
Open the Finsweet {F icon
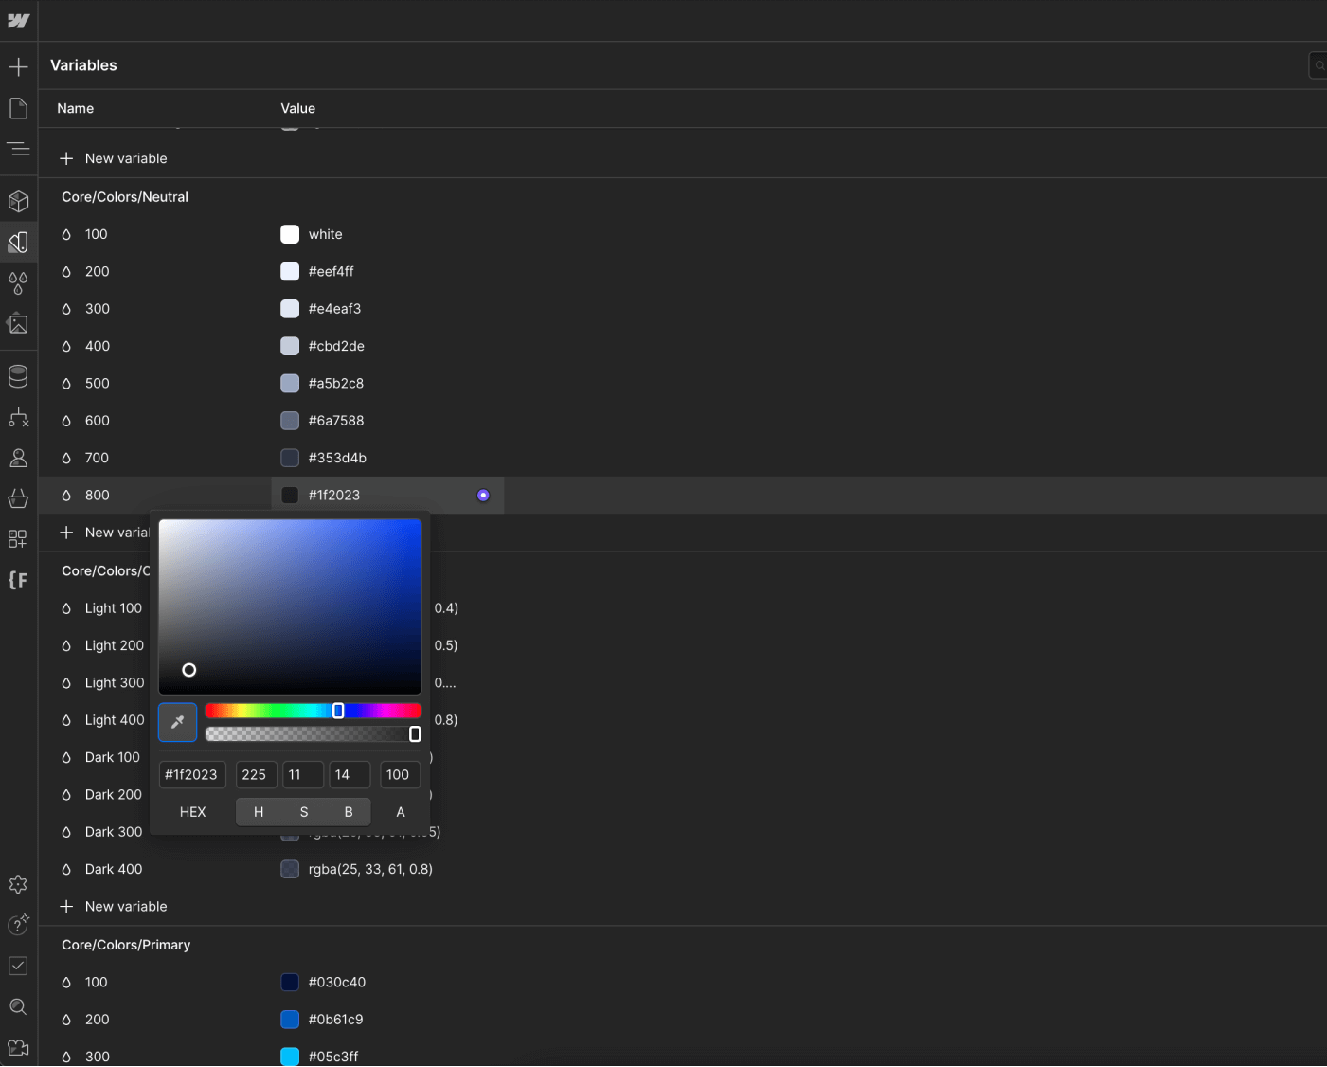pyautogui.click(x=18, y=580)
